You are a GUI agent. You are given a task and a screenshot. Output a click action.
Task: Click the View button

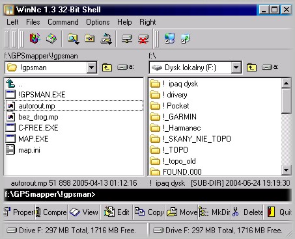coord(84,212)
